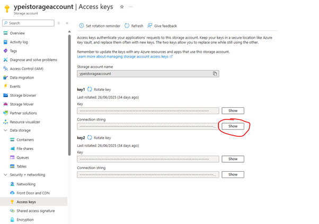Click the Shared access signature icon
The height and width of the screenshot is (224, 319).
12,211
